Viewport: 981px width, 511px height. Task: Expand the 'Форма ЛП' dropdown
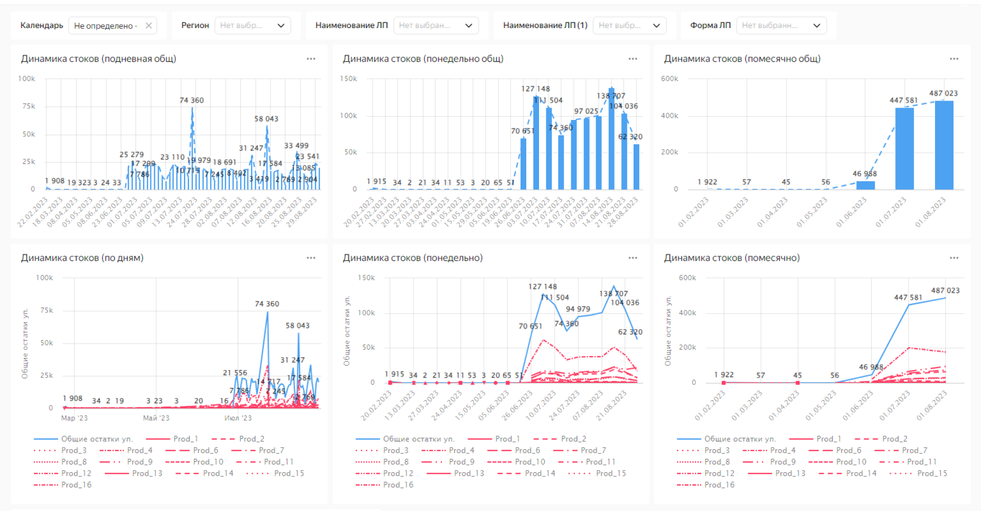point(781,26)
